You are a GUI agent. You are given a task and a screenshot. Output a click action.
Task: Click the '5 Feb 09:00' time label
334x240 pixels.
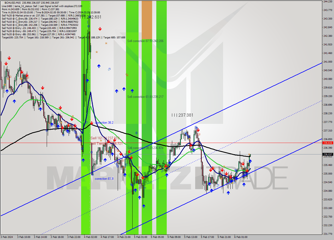[x=174, y=237]
